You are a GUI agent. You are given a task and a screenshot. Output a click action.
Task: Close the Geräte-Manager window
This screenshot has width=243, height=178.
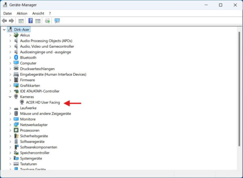click(x=235, y=5)
